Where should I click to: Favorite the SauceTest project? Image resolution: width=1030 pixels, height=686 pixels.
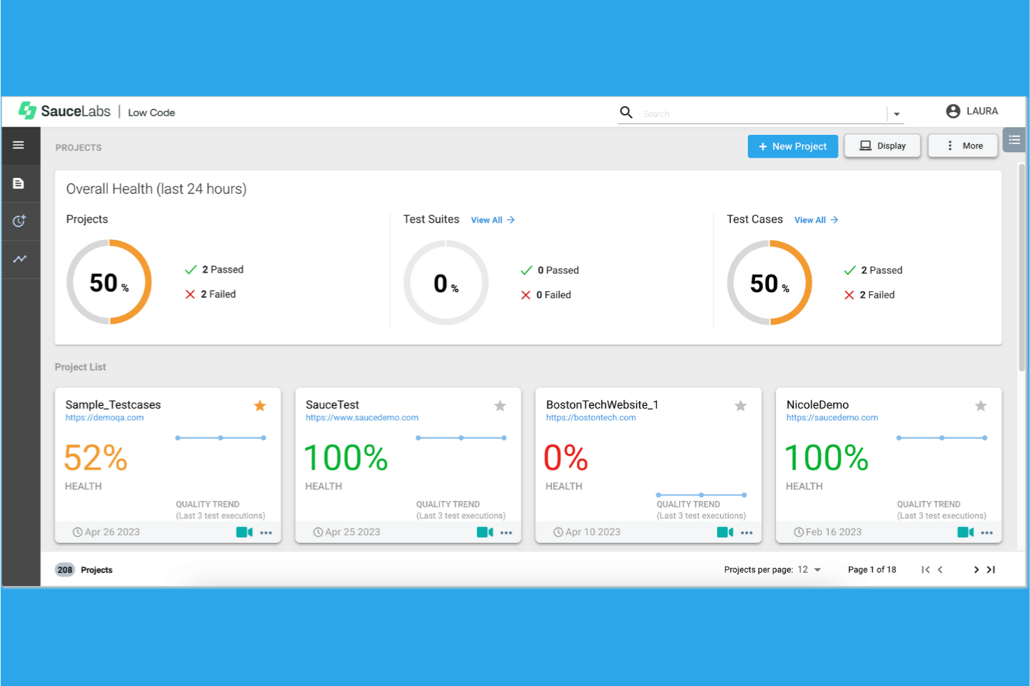click(x=500, y=405)
